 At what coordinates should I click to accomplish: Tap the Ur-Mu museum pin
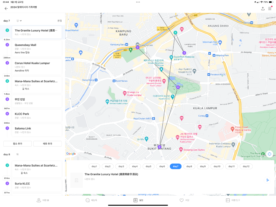(146, 139)
